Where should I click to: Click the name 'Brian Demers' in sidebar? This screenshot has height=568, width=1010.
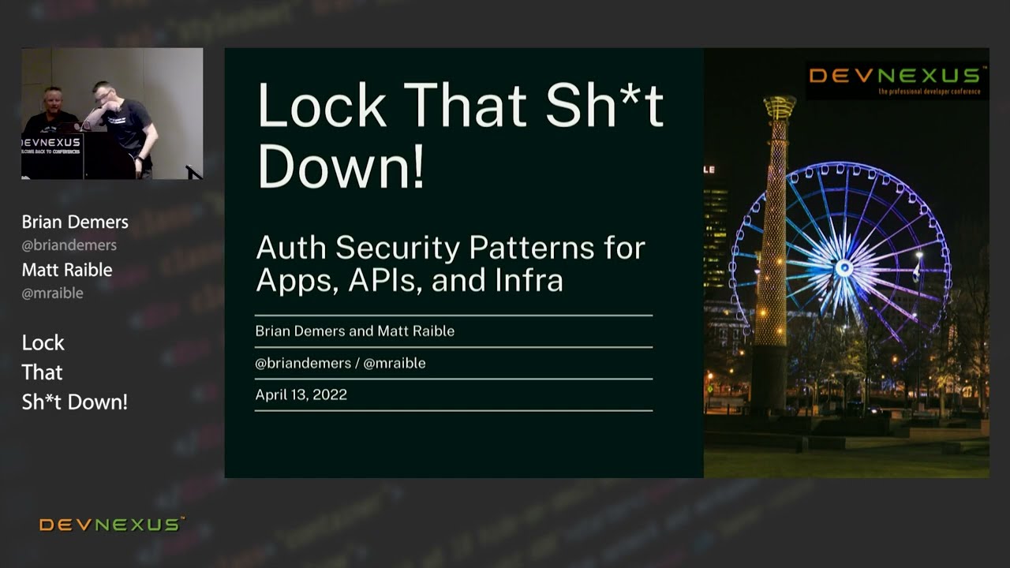(x=75, y=222)
